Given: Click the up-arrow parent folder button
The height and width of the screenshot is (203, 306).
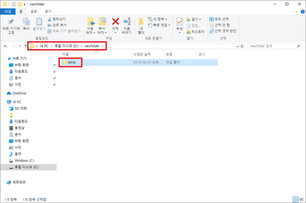Looking at the screenshot, I should pyautogui.click(x=25, y=46).
